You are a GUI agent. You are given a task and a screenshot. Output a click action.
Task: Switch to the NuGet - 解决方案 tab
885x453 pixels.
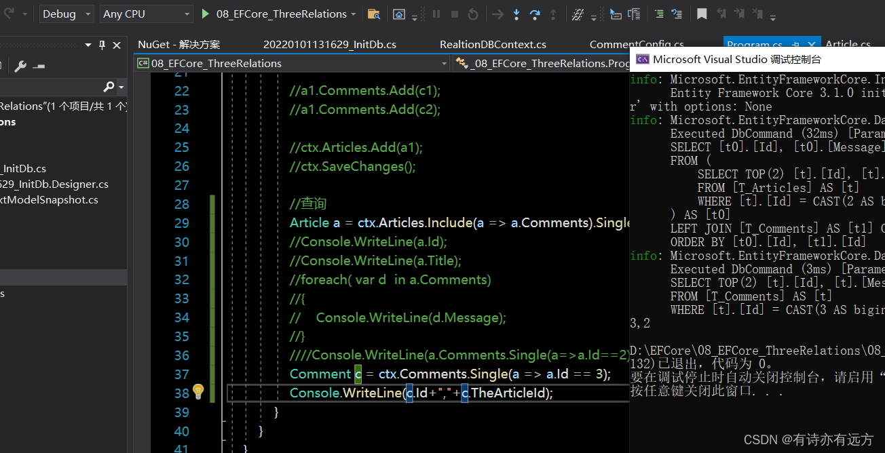[x=179, y=45]
